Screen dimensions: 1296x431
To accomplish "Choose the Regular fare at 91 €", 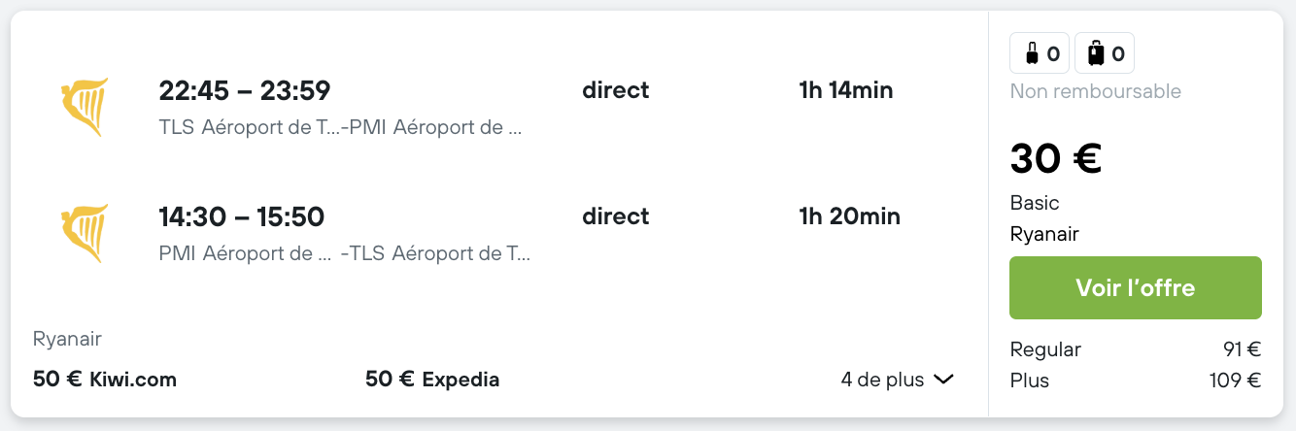I will pyautogui.click(x=1136, y=349).
